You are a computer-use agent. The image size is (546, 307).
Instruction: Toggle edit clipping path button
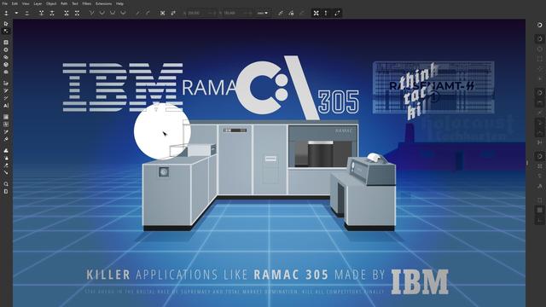coord(281,13)
